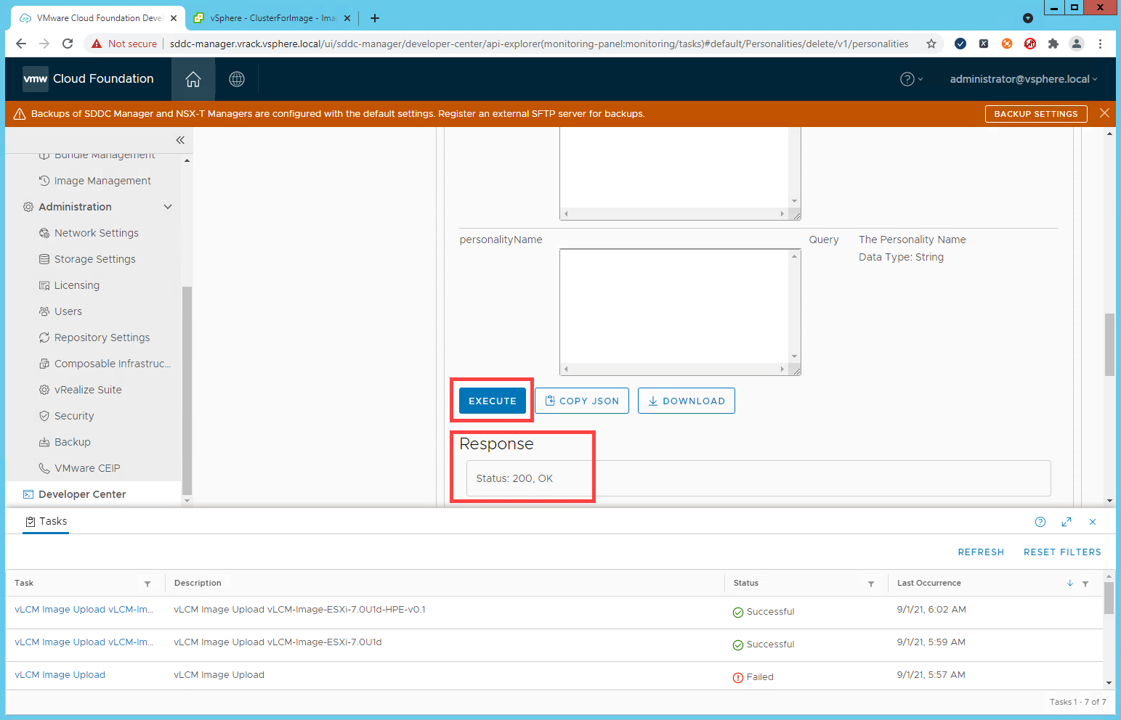Screen dimensions: 1121x720
Task: Click the Licensing icon
Action: tap(44, 285)
